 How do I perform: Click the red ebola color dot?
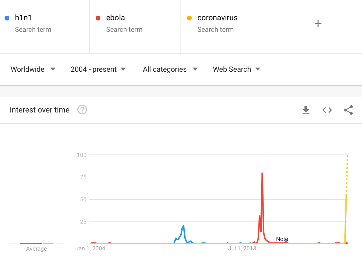pyautogui.click(x=98, y=18)
